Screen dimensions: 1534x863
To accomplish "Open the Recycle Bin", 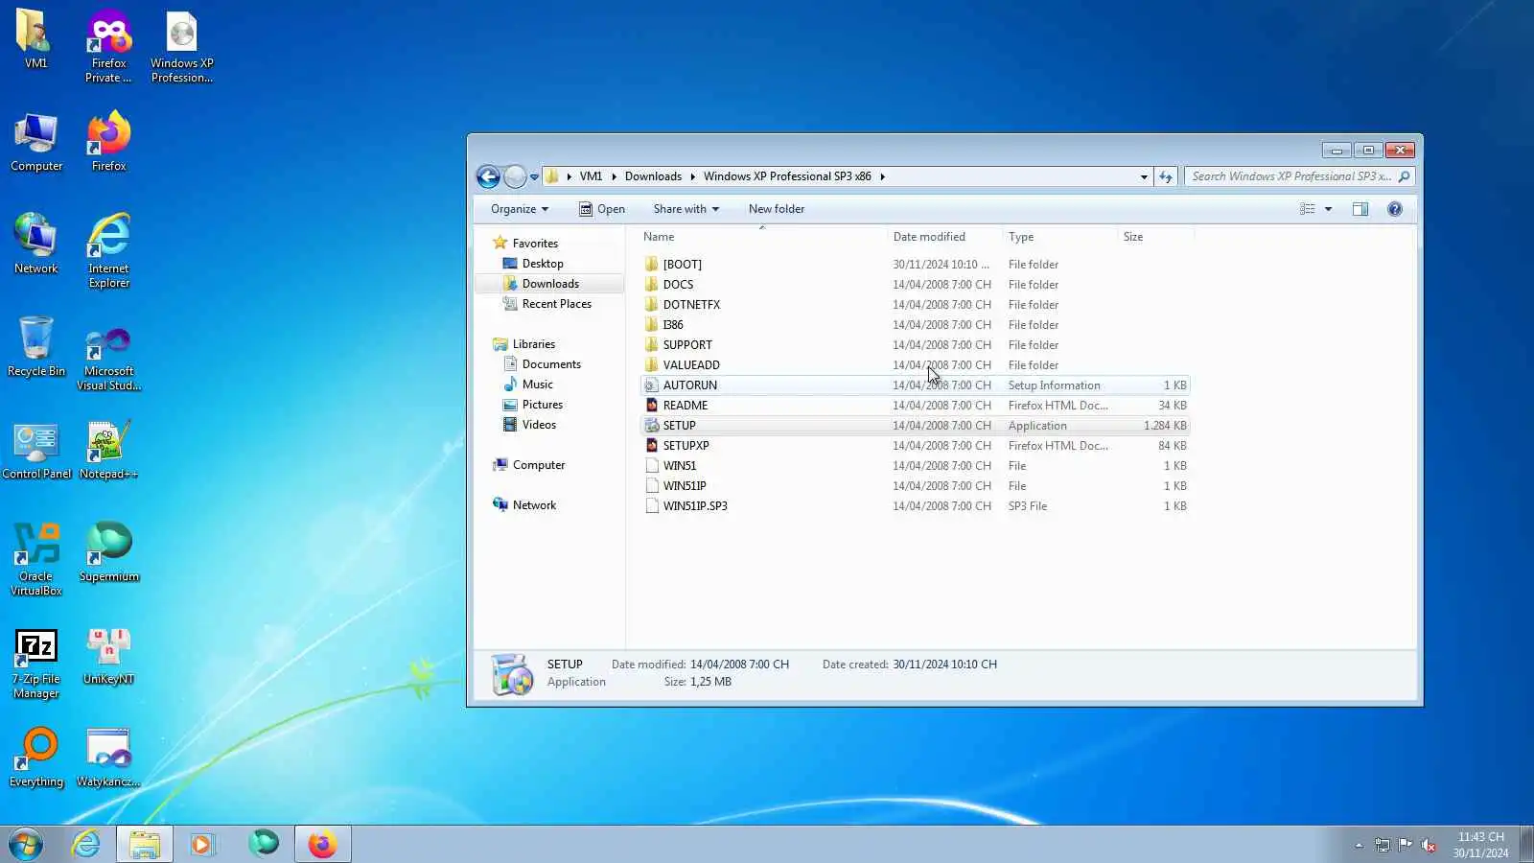I will pyautogui.click(x=36, y=348).
